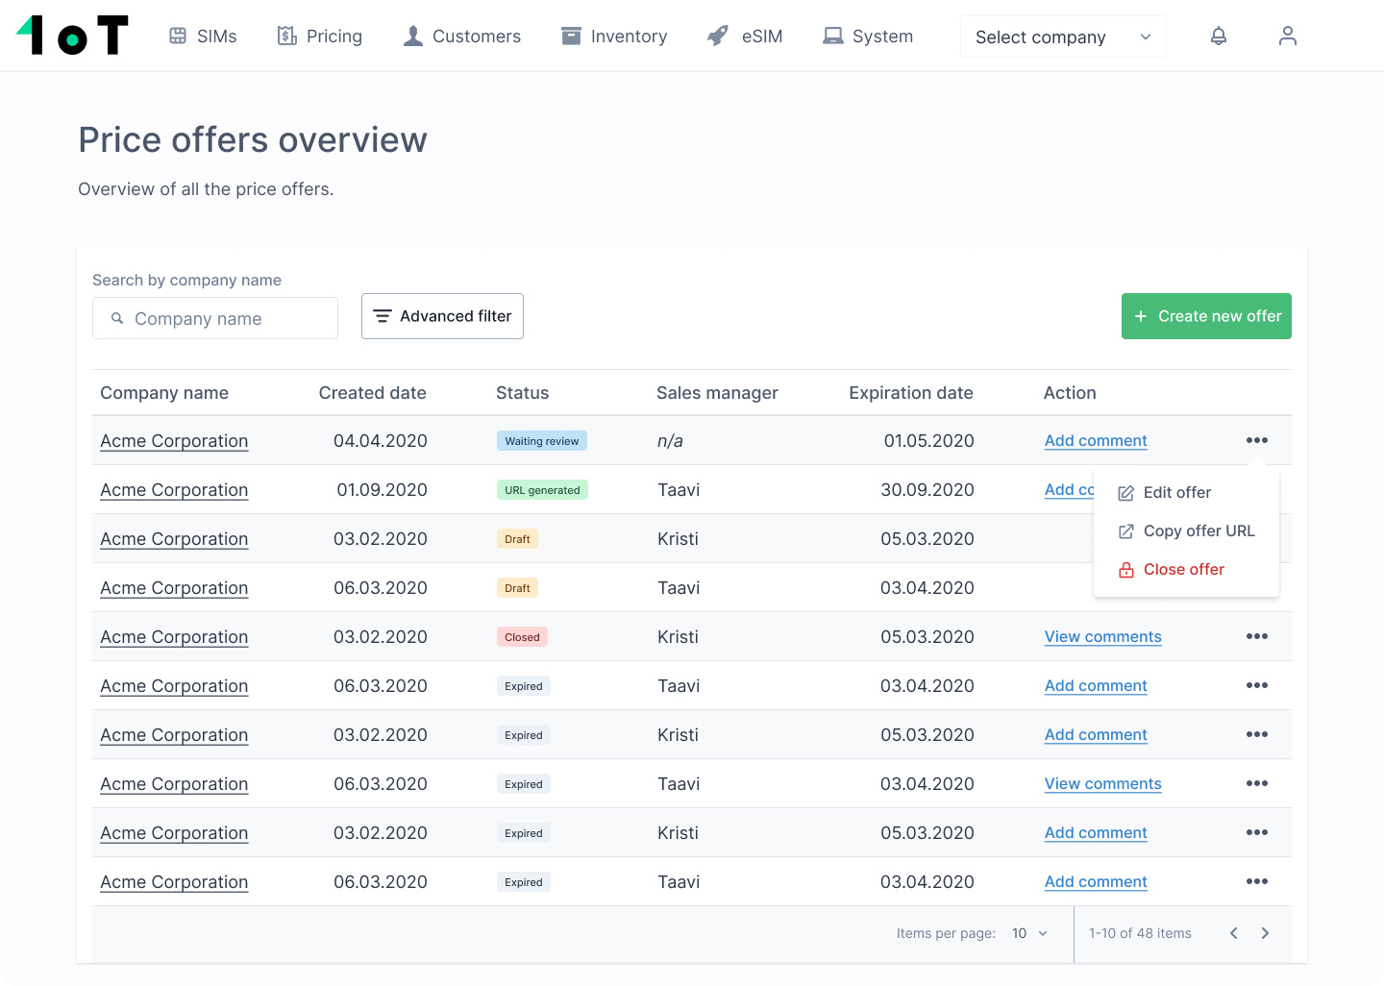Open the eSIM navigation tab

tap(745, 37)
